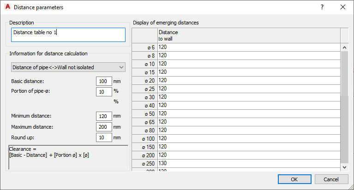This screenshot has height=190, width=354.
Task: Select the distance cell for ø 25
Action: tap(249, 89)
